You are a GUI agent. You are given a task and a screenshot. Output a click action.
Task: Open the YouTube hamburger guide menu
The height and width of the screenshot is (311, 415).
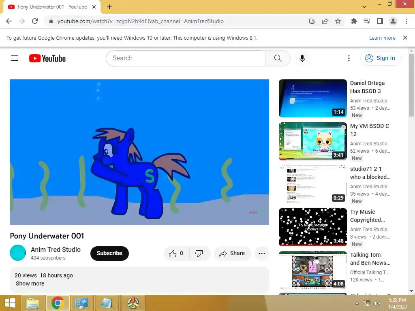(15, 58)
